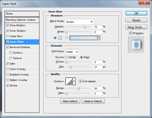This screenshot has width=152, height=118.
Task: Uncheck the Stroke checkbox
Action: [x=7, y=85]
